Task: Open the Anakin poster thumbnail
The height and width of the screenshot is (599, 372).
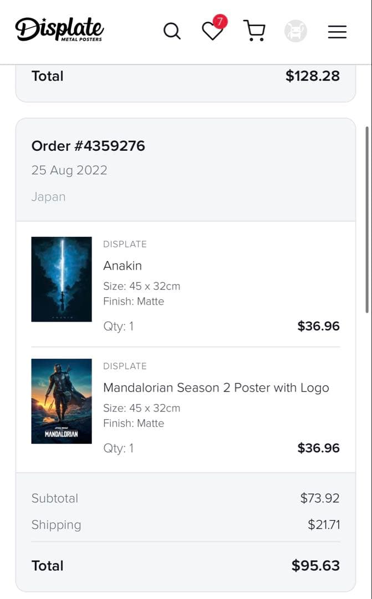Action: (62, 279)
